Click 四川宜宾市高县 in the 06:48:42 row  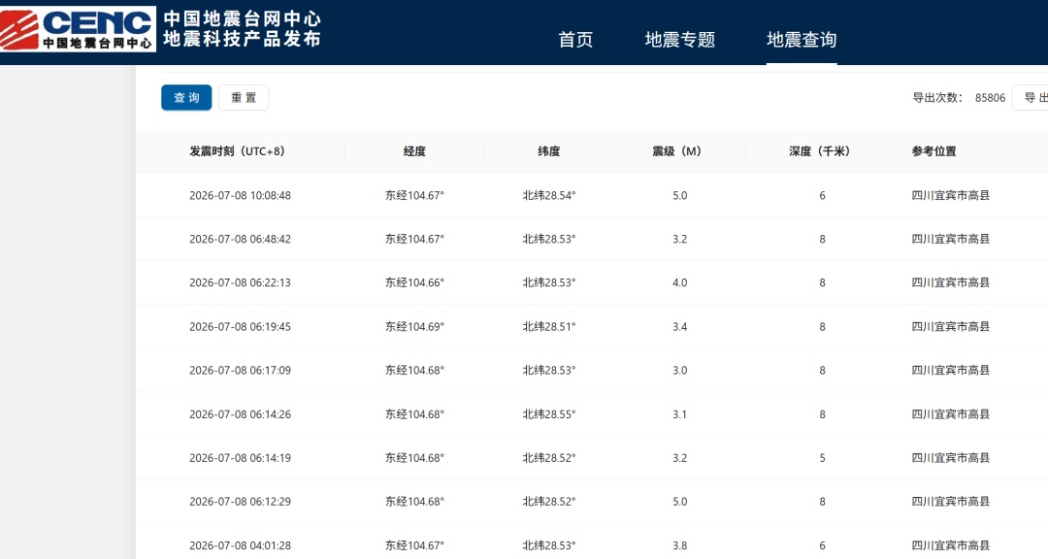(950, 239)
